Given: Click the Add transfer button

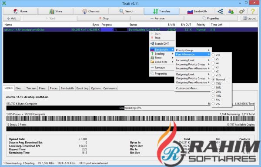Looking at the screenshot, I should (x=12, y=18).
